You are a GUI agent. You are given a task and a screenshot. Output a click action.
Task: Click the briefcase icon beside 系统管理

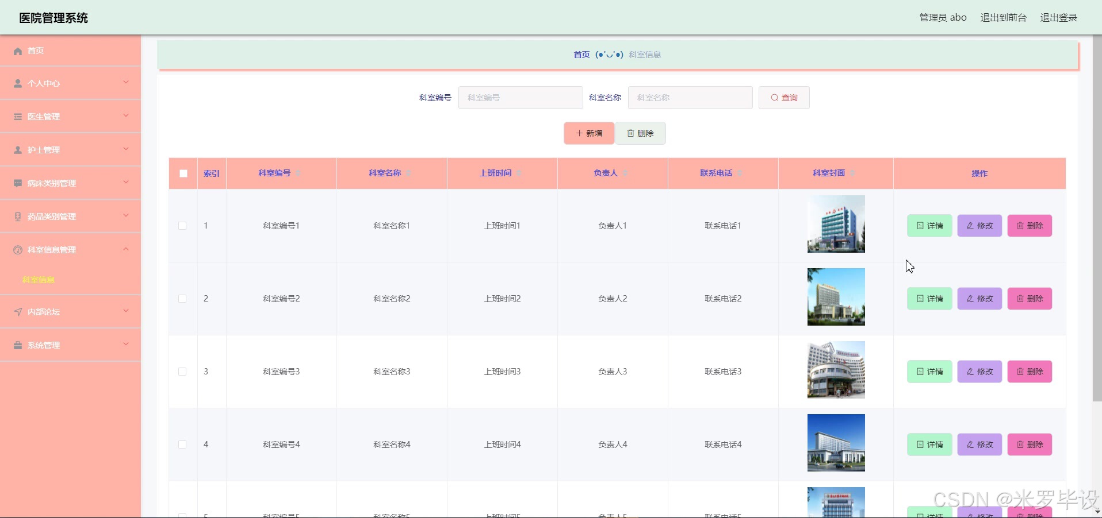18,345
